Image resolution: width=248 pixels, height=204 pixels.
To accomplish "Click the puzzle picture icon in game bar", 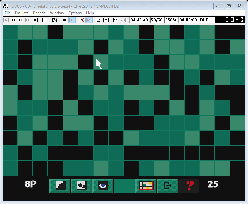I will 81,185.
